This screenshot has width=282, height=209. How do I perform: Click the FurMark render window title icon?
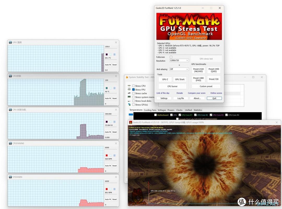click(x=131, y=122)
